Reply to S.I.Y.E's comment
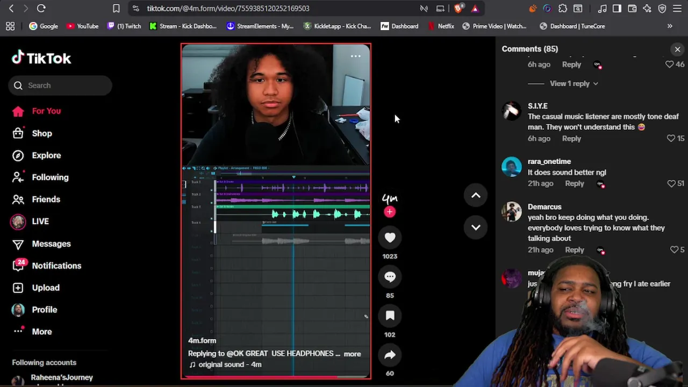 [571, 138]
